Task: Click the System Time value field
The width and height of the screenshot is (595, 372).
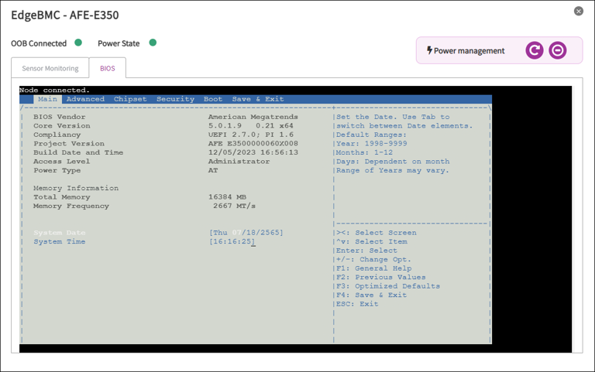Action: click(232, 242)
